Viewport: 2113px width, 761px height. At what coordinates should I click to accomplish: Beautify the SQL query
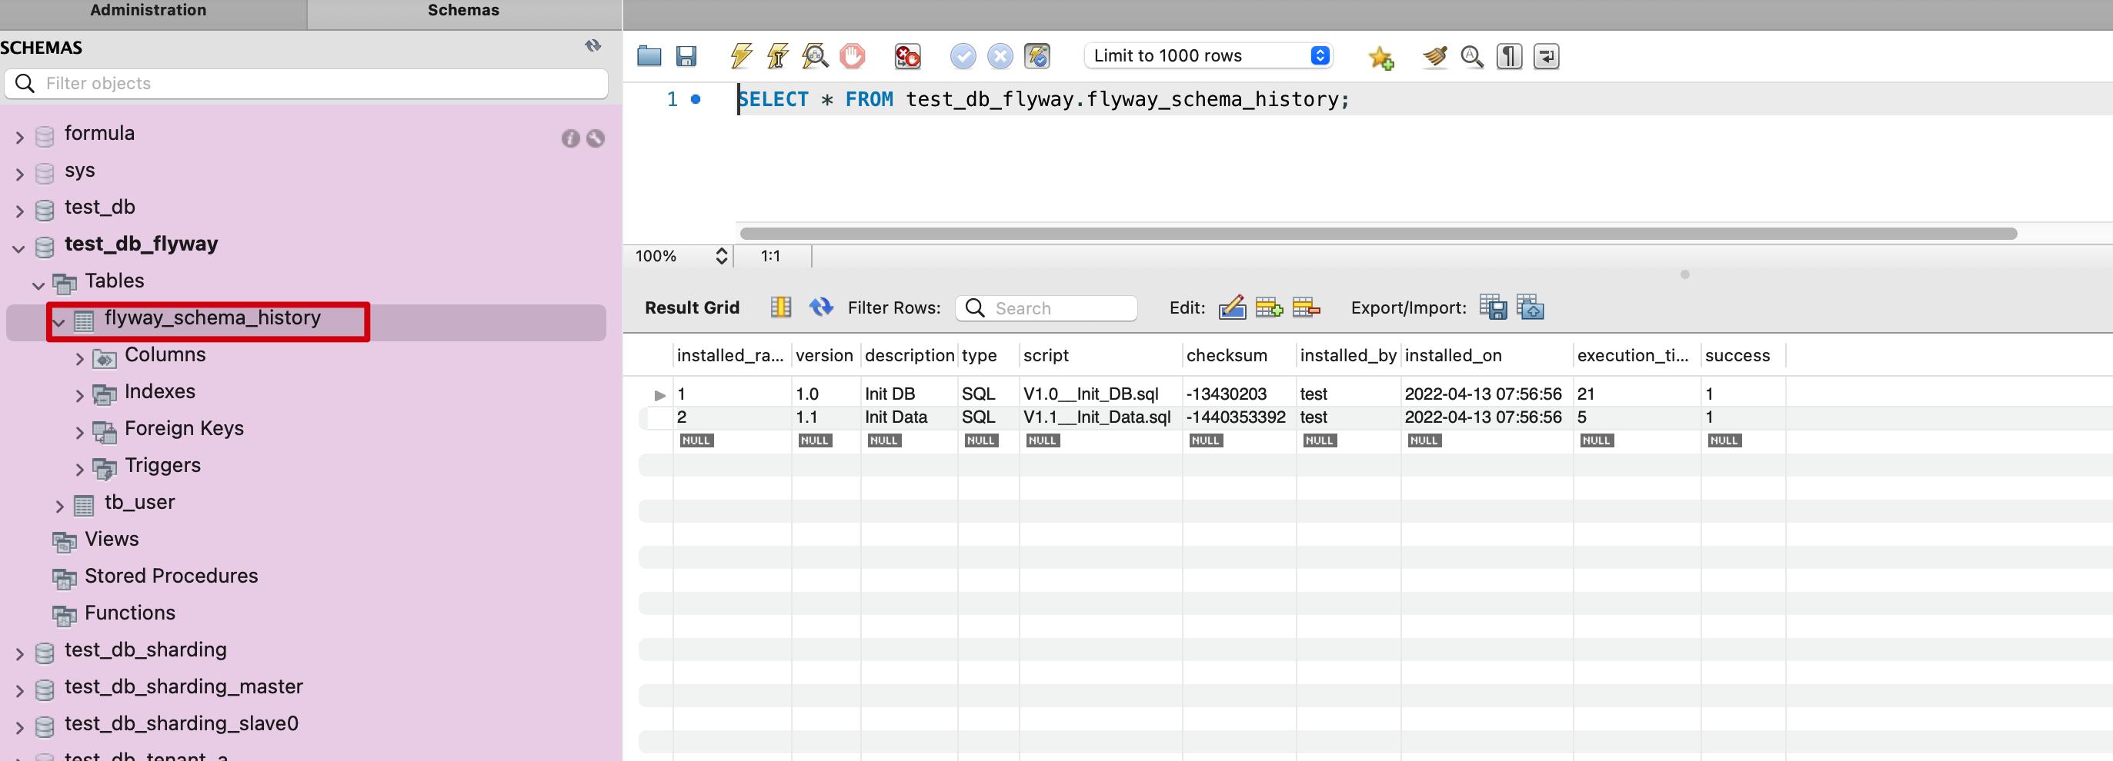(x=1434, y=55)
